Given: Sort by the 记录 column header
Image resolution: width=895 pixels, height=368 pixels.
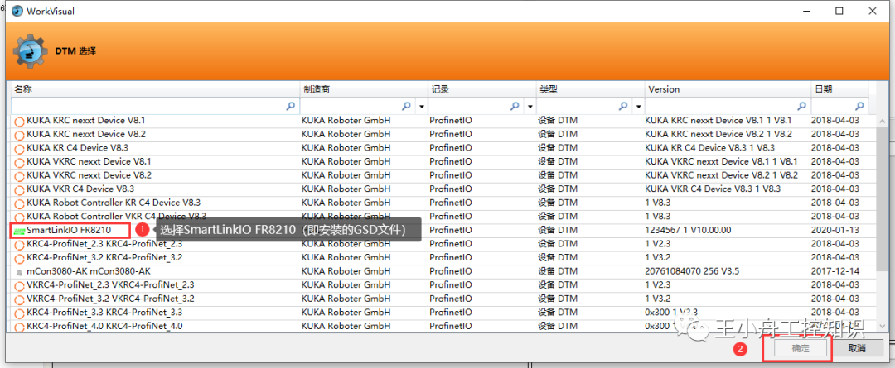Looking at the screenshot, I should pyautogui.click(x=481, y=89).
